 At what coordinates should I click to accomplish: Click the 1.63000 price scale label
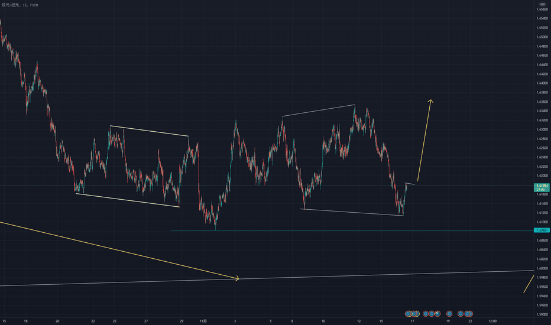click(x=542, y=129)
